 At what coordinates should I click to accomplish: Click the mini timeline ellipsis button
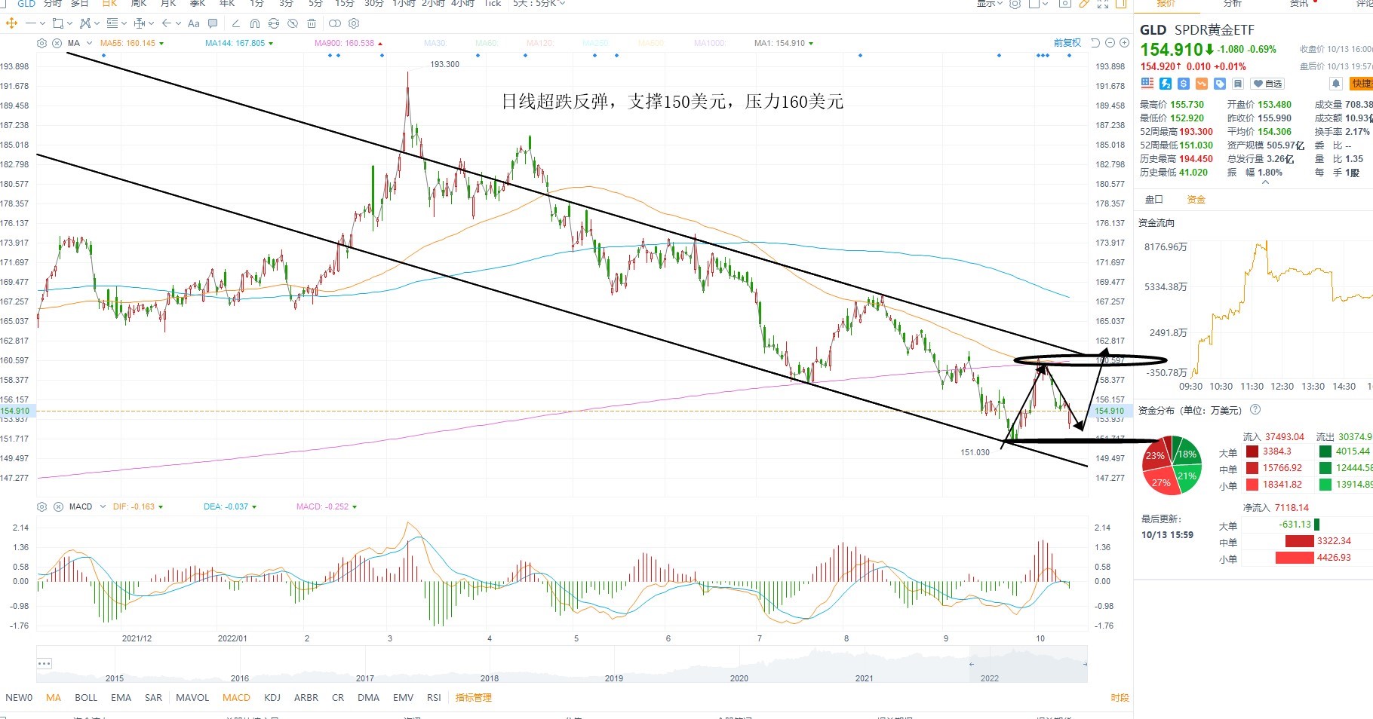pyautogui.click(x=44, y=664)
